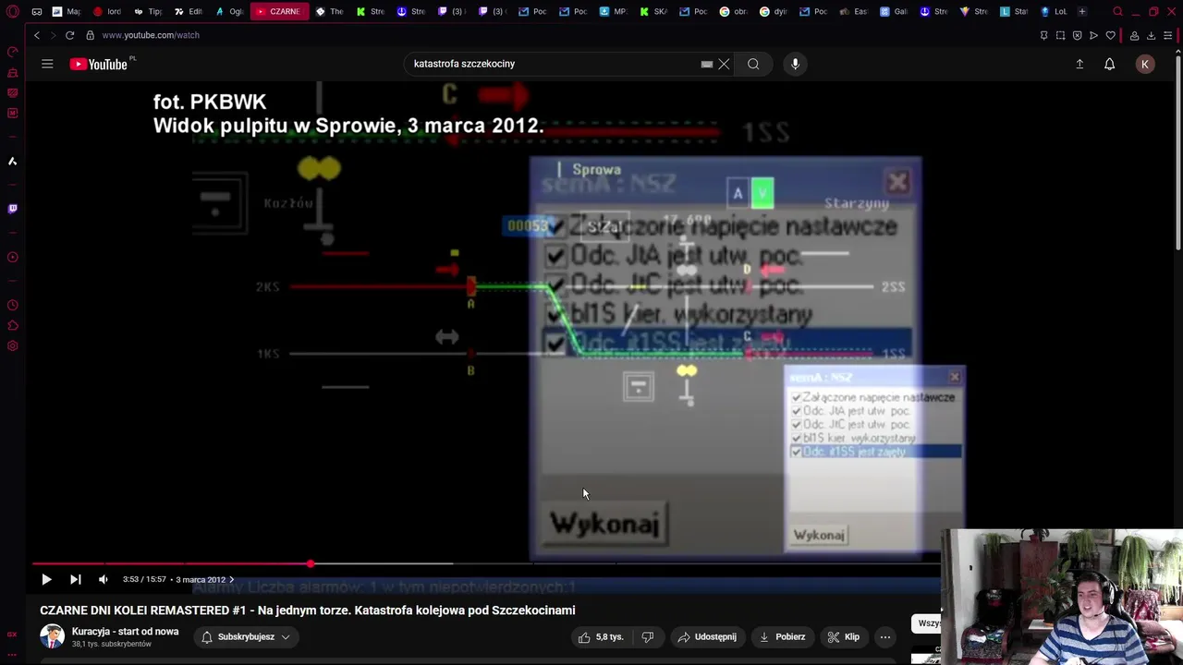Screen dimensions: 1183x665
Task: Create a clip with Klip button
Action: (x=843, y=636)
